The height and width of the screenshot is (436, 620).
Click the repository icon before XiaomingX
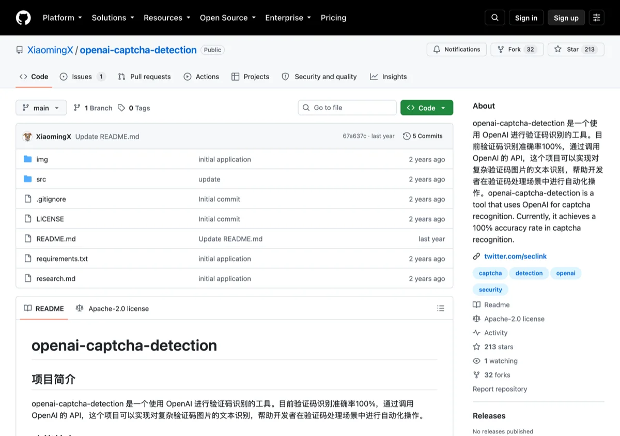click(20, 50)
